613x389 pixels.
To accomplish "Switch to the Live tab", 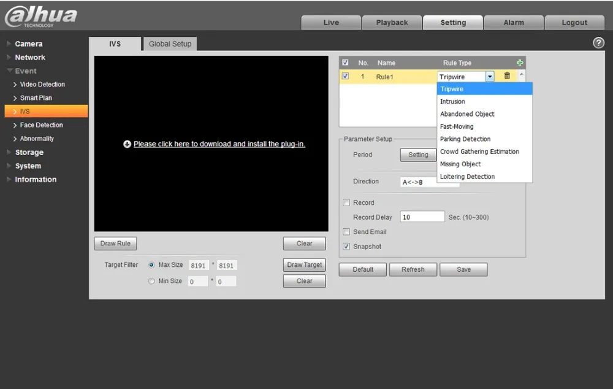I will click(331, 22).
